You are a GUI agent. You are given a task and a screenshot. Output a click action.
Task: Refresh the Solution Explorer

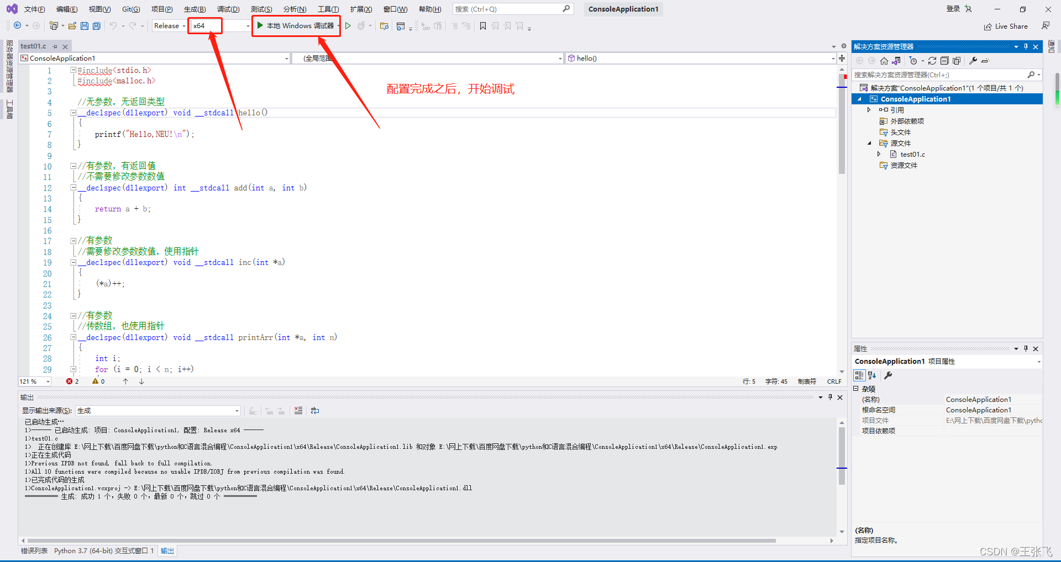pos(933,61)
